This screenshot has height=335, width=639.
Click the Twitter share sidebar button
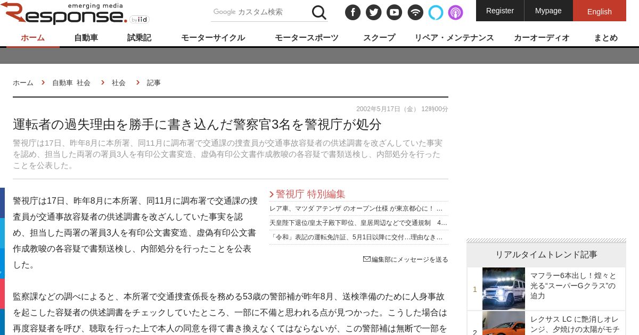(x=2, y=233)
